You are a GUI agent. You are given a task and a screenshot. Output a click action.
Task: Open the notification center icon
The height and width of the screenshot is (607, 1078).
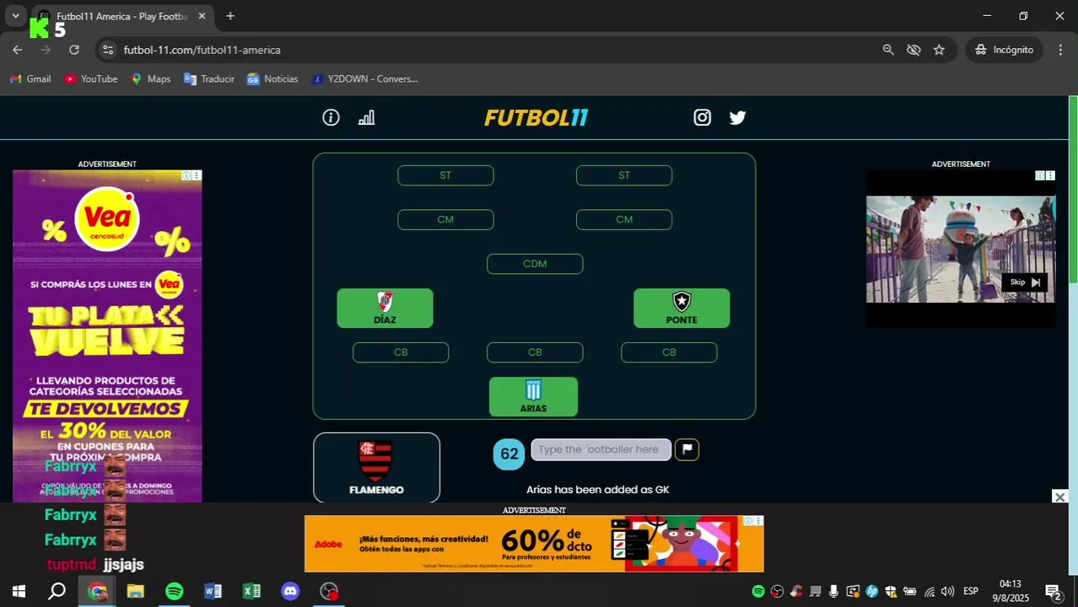1053,592
